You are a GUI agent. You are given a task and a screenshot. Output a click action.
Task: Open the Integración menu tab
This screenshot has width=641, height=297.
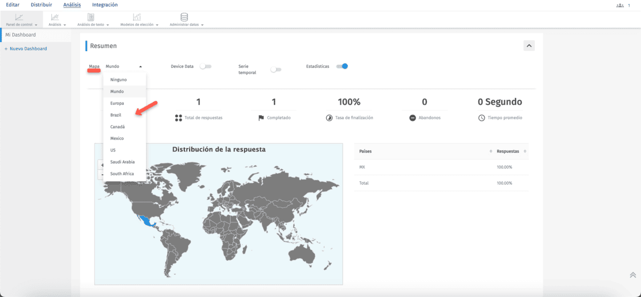pyautogui.click(x=105, y=5)
